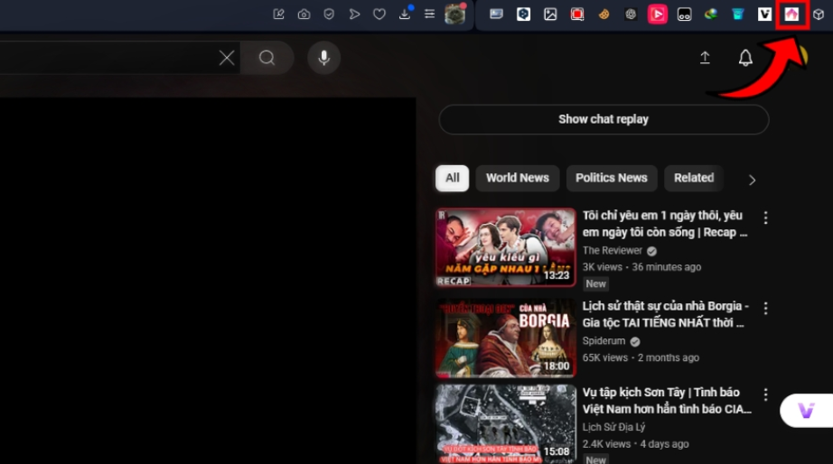Open video title 'Tôi chỉ yêu em 1 ngày thôi'

(665, 224)
